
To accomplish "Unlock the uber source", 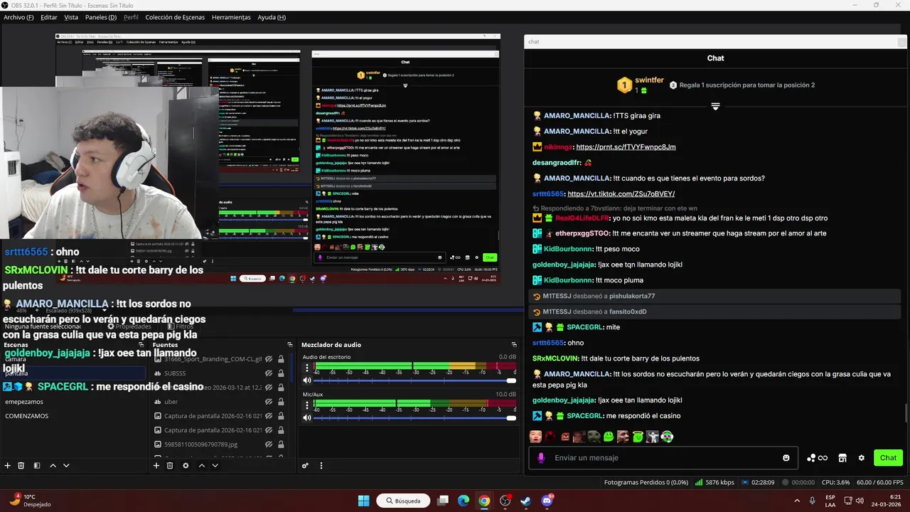I will 281,402.
